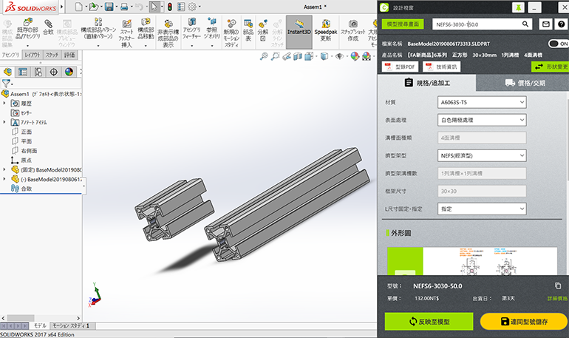Click the pin icon in panel title bar

[519, 7]
